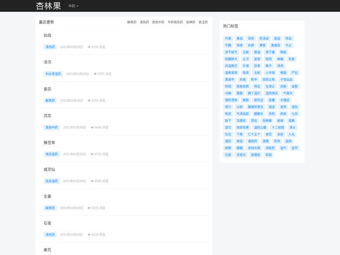Screen dimensions: 340x255
Task: Select the 乌梅 hot tag
Action: 228,93
